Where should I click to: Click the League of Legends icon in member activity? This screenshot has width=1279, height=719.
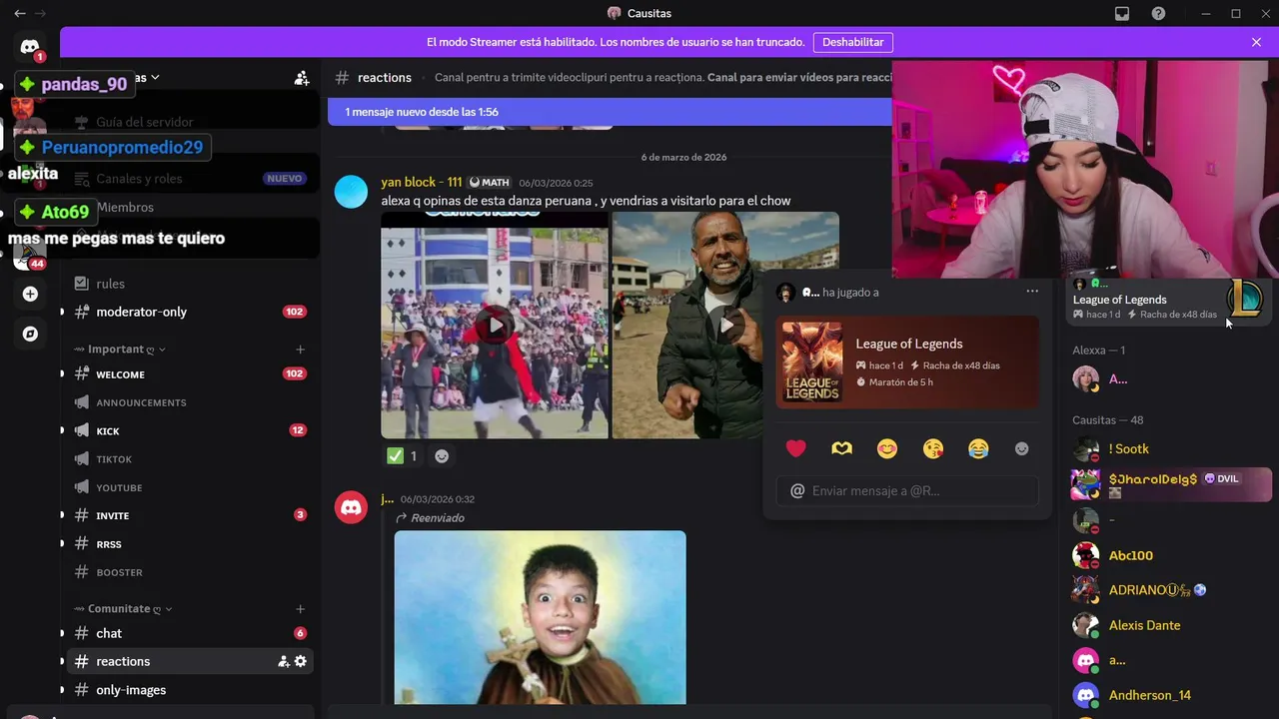coord(1245,299)
